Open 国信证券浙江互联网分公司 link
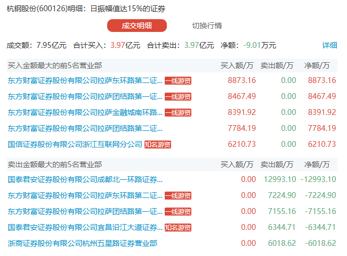The height and width of the screenshot is (256, 347). pyautogui.click(x=75, y=144)
